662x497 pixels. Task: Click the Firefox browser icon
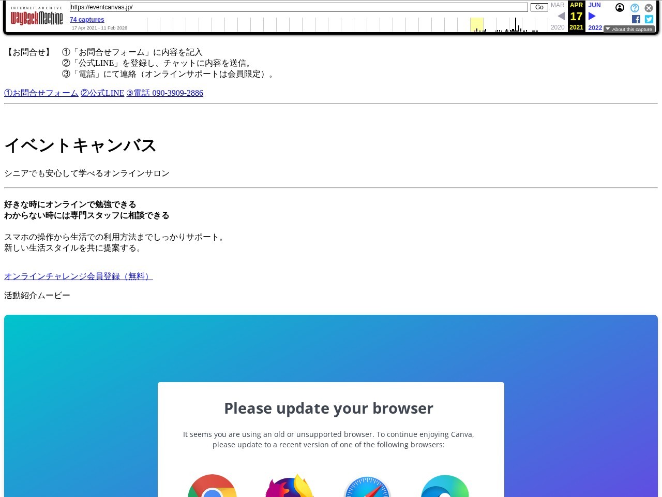point(290,487)
